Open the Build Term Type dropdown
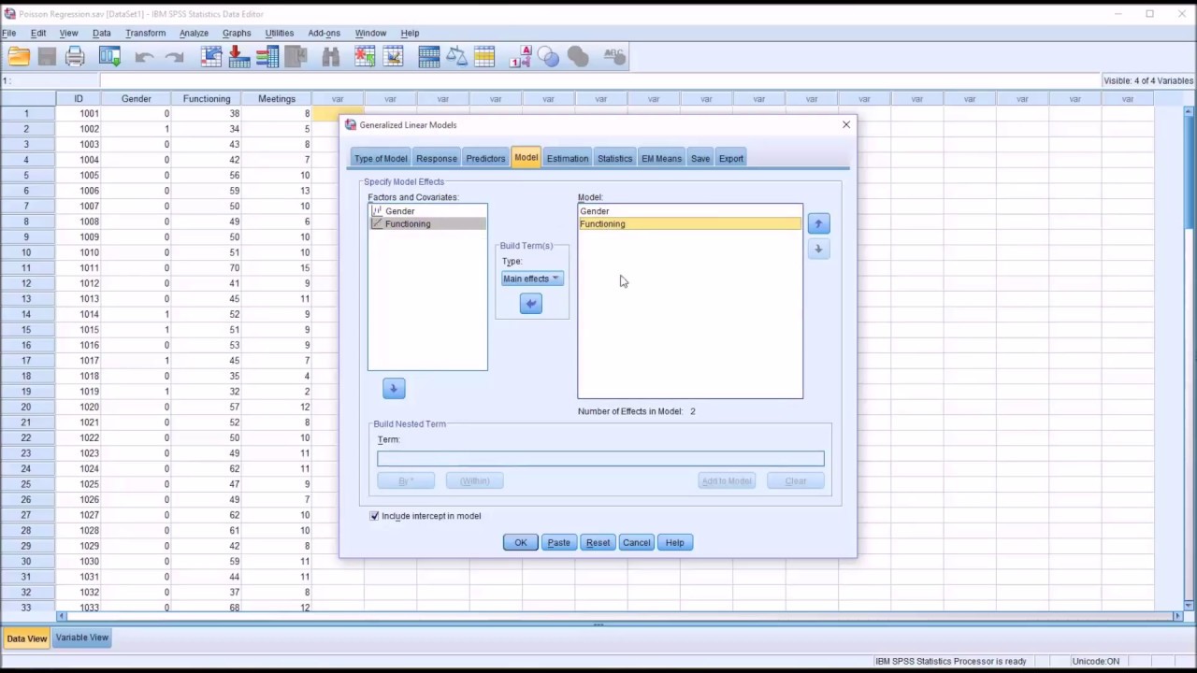The width and height of the screenshot is (1197, 673). coord(531,279)
